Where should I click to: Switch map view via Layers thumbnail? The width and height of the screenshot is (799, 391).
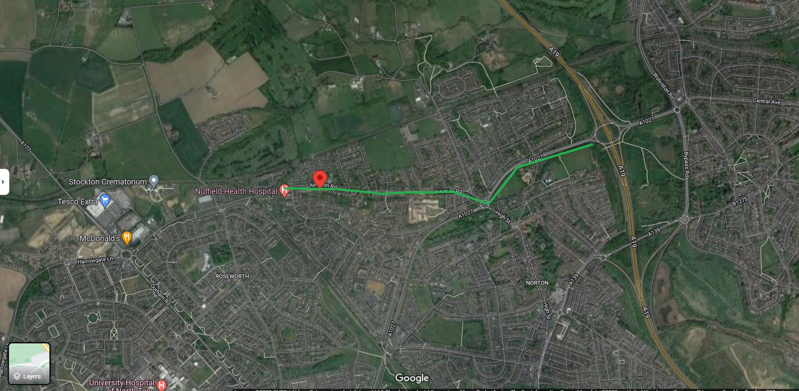[x=29, y=364]
